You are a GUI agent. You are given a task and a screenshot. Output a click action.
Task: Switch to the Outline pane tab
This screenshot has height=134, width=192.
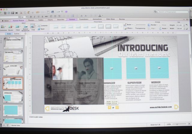coord(17,34)
